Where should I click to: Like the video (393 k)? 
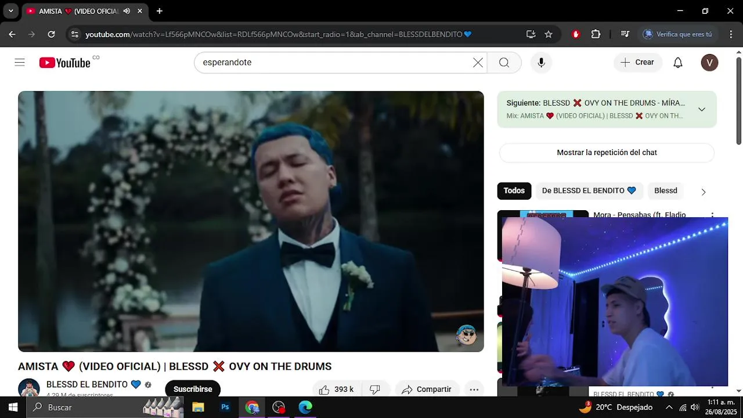(x=337, y=389)
